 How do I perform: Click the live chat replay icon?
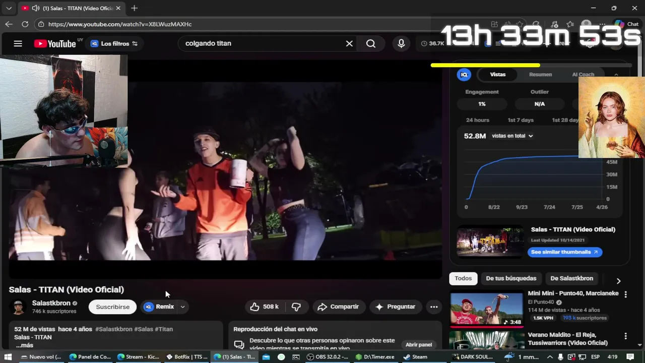click(x=239, y=344)
